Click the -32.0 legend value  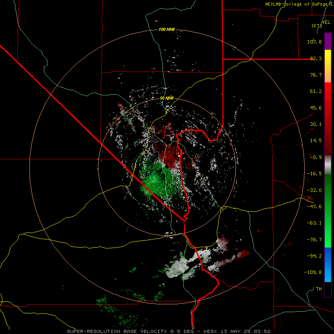pos(314,190)
